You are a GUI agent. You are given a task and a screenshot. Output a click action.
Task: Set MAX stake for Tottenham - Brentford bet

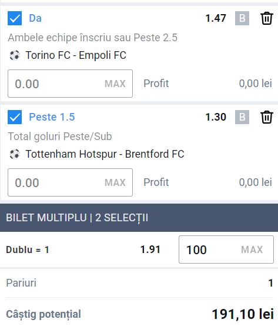coord(115,182)
